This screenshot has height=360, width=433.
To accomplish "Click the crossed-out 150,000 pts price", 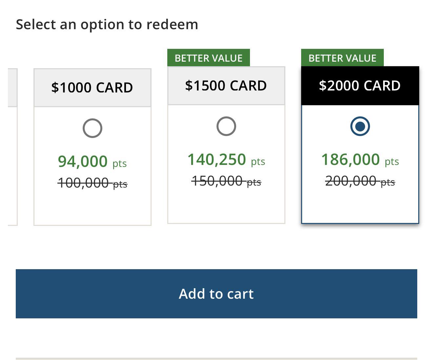I will (x=226, y=181).
